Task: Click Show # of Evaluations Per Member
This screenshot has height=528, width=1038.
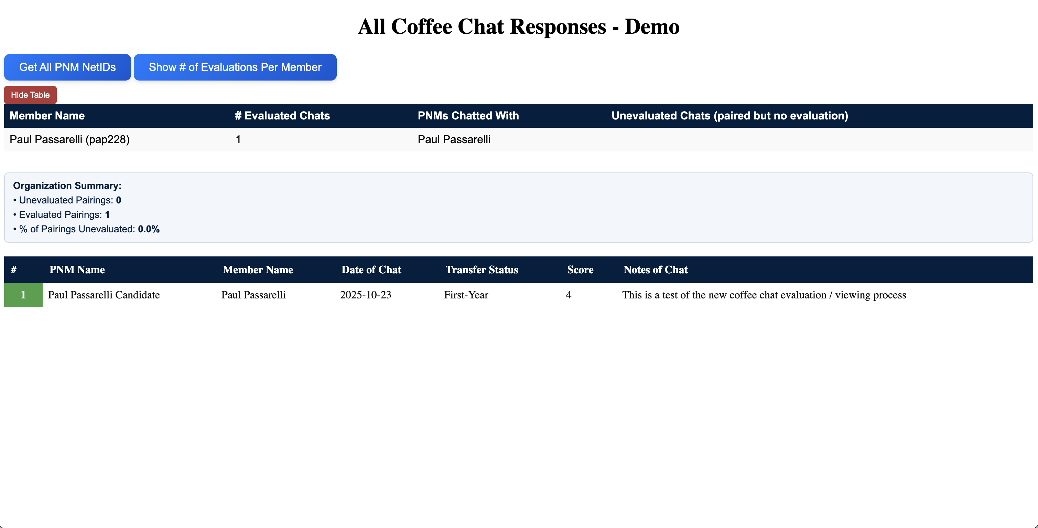Action: pyautogui.click(x=235, y=67)
